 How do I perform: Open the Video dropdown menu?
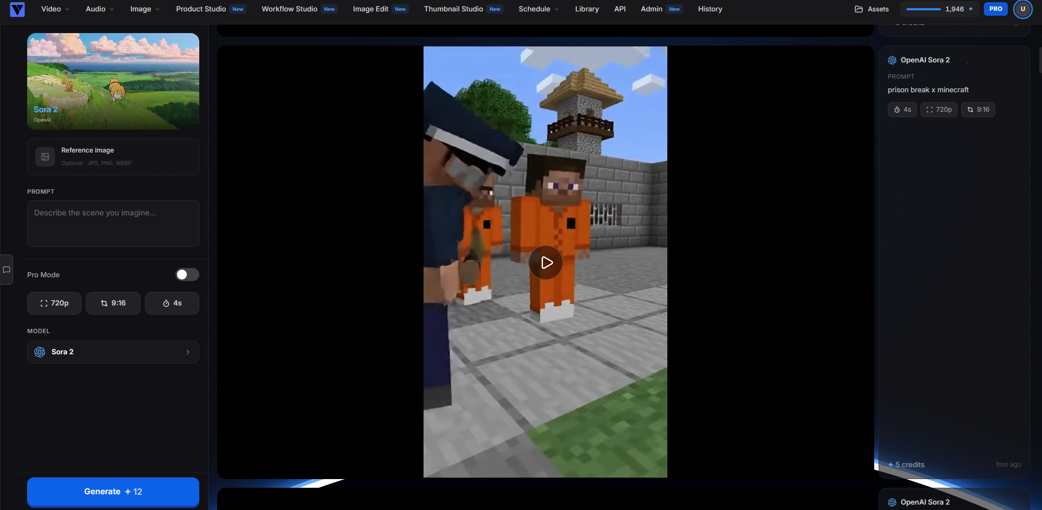pyautogui.click(x=53, y=9)
